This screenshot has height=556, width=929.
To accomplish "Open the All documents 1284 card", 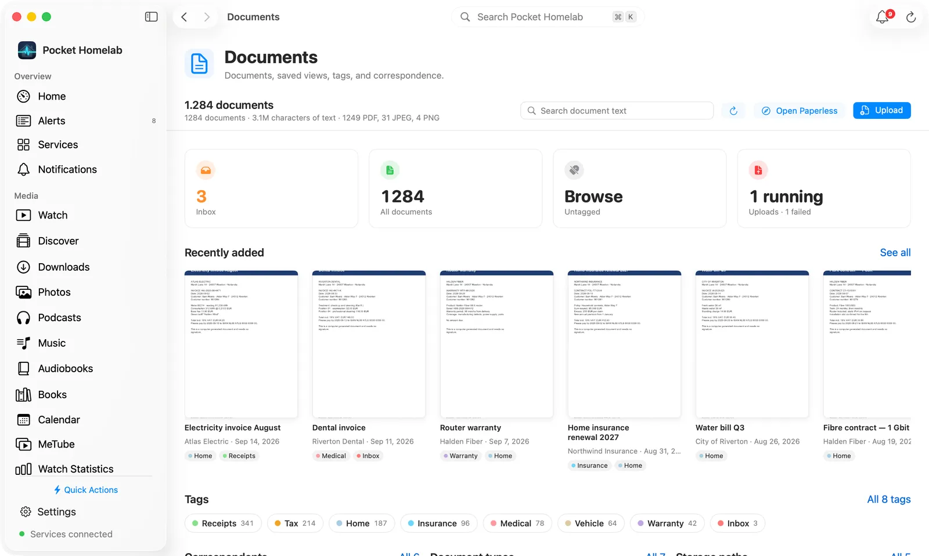I will tap(455, 188).
